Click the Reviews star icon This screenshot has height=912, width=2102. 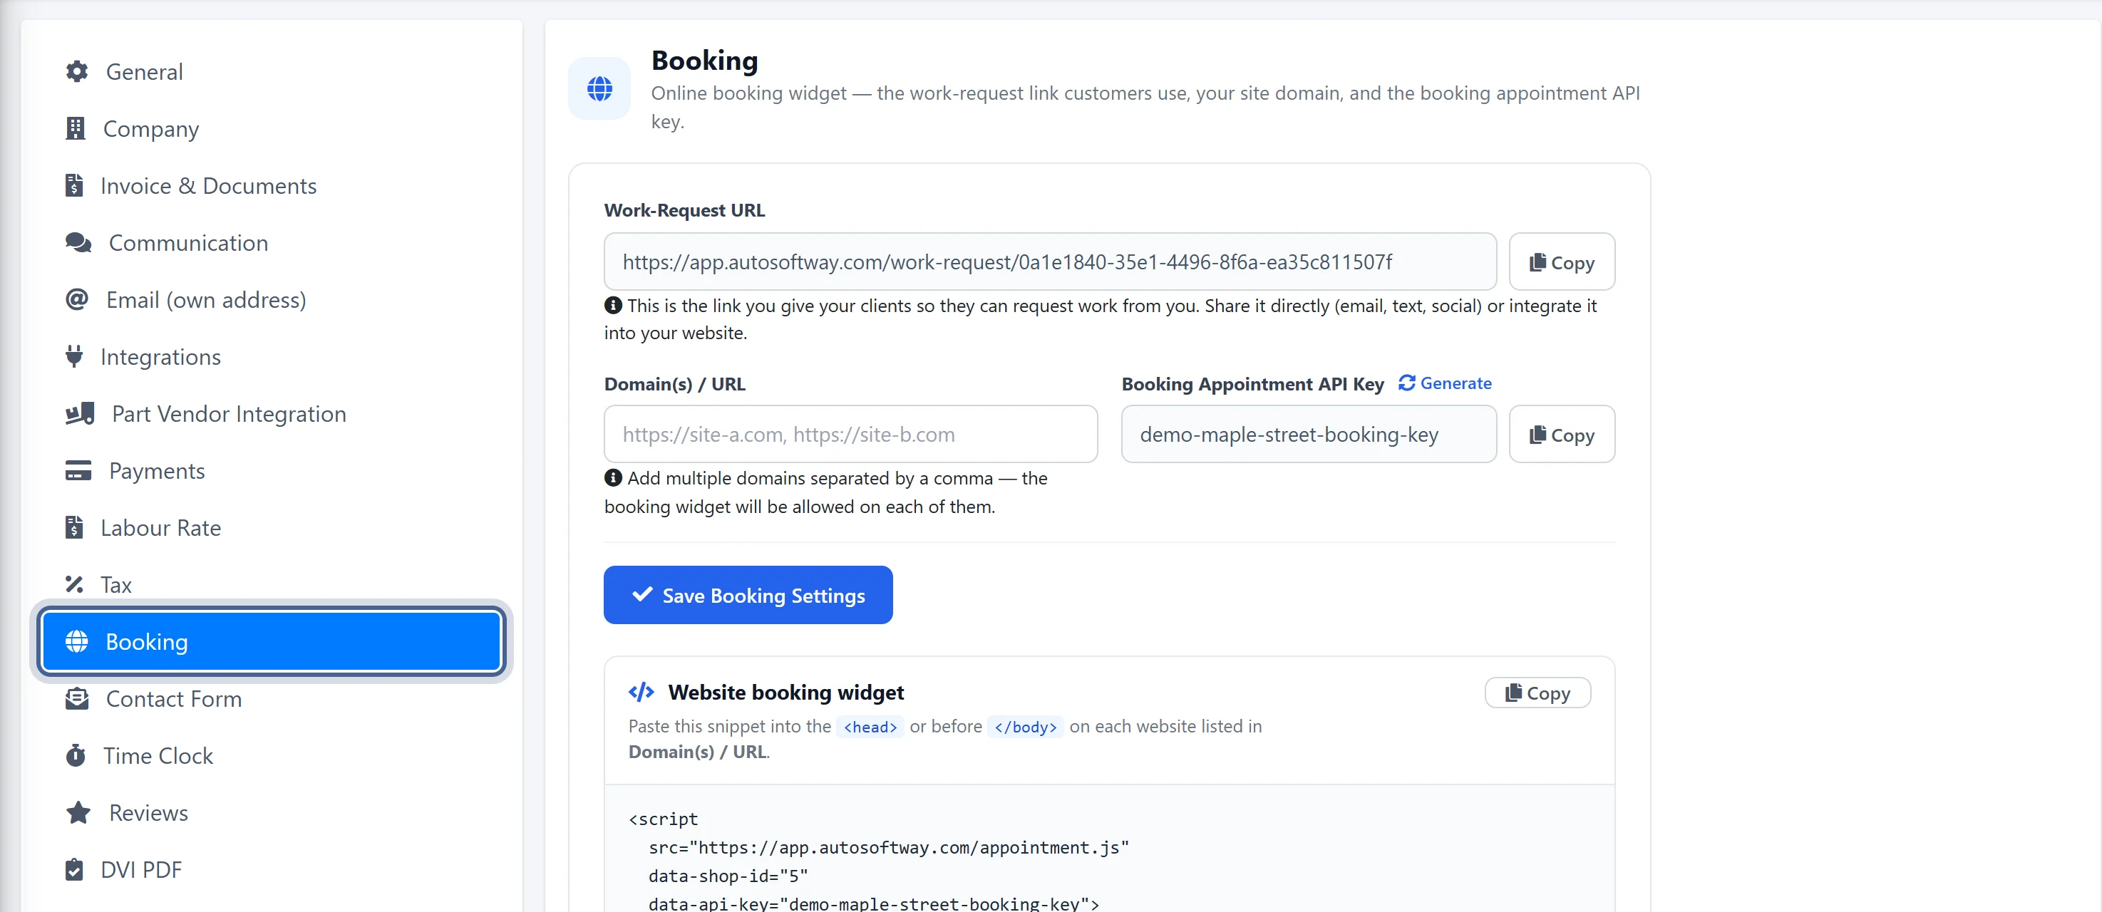click(78, 813)
